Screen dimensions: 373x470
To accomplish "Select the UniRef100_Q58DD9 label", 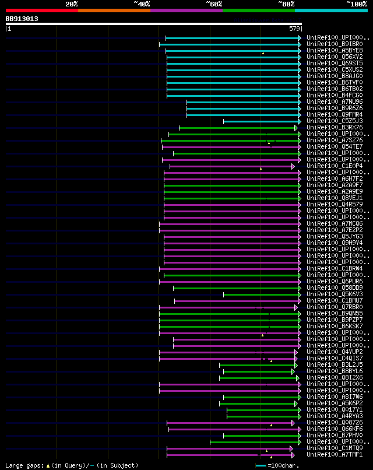I will point(335,287).
